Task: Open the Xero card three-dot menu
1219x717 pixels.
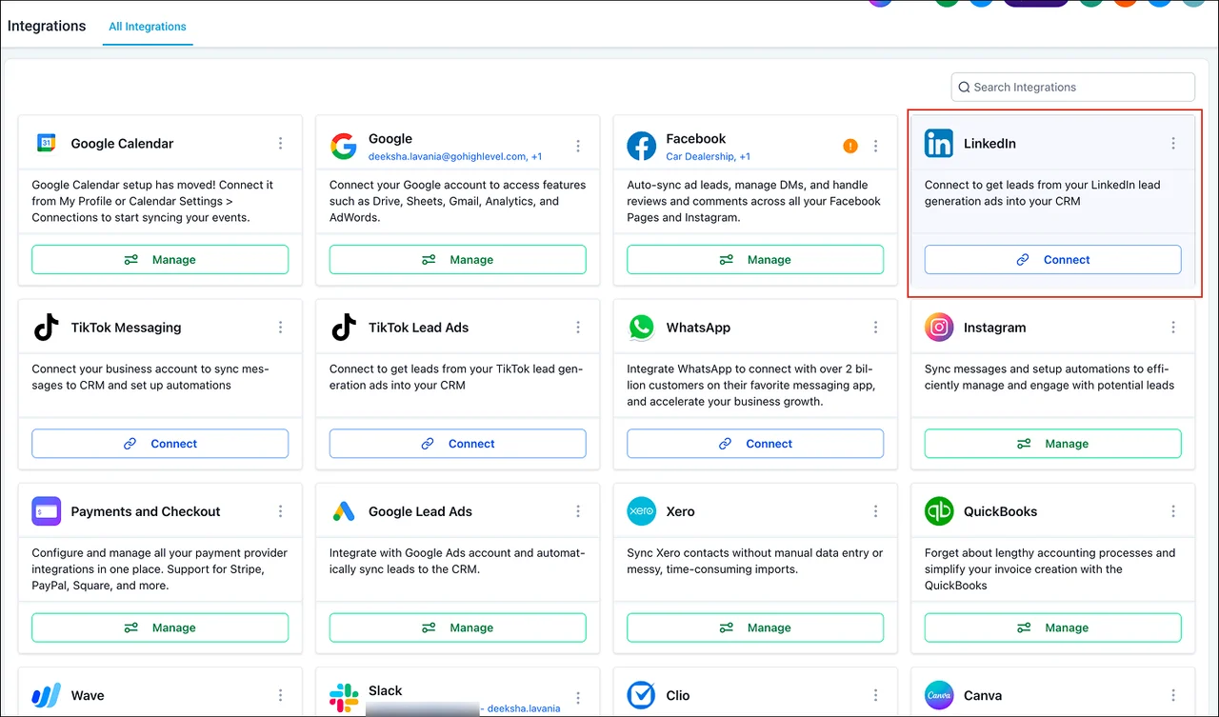Action: [x=876, y=511]
